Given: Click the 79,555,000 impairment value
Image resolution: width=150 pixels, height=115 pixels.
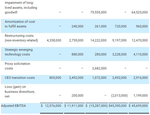Looking at the screenshot, I should click(99, 12).
